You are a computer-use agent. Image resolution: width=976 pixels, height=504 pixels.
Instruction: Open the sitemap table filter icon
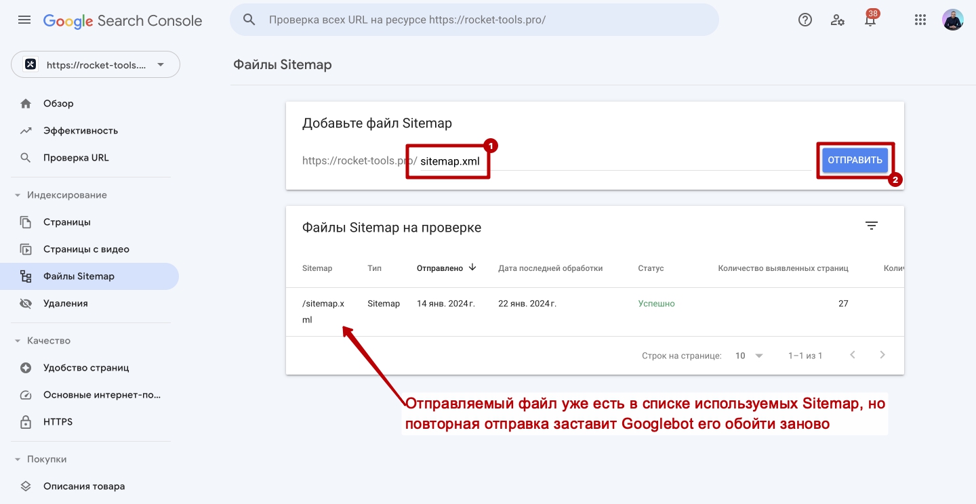click(x=872, y=226)
